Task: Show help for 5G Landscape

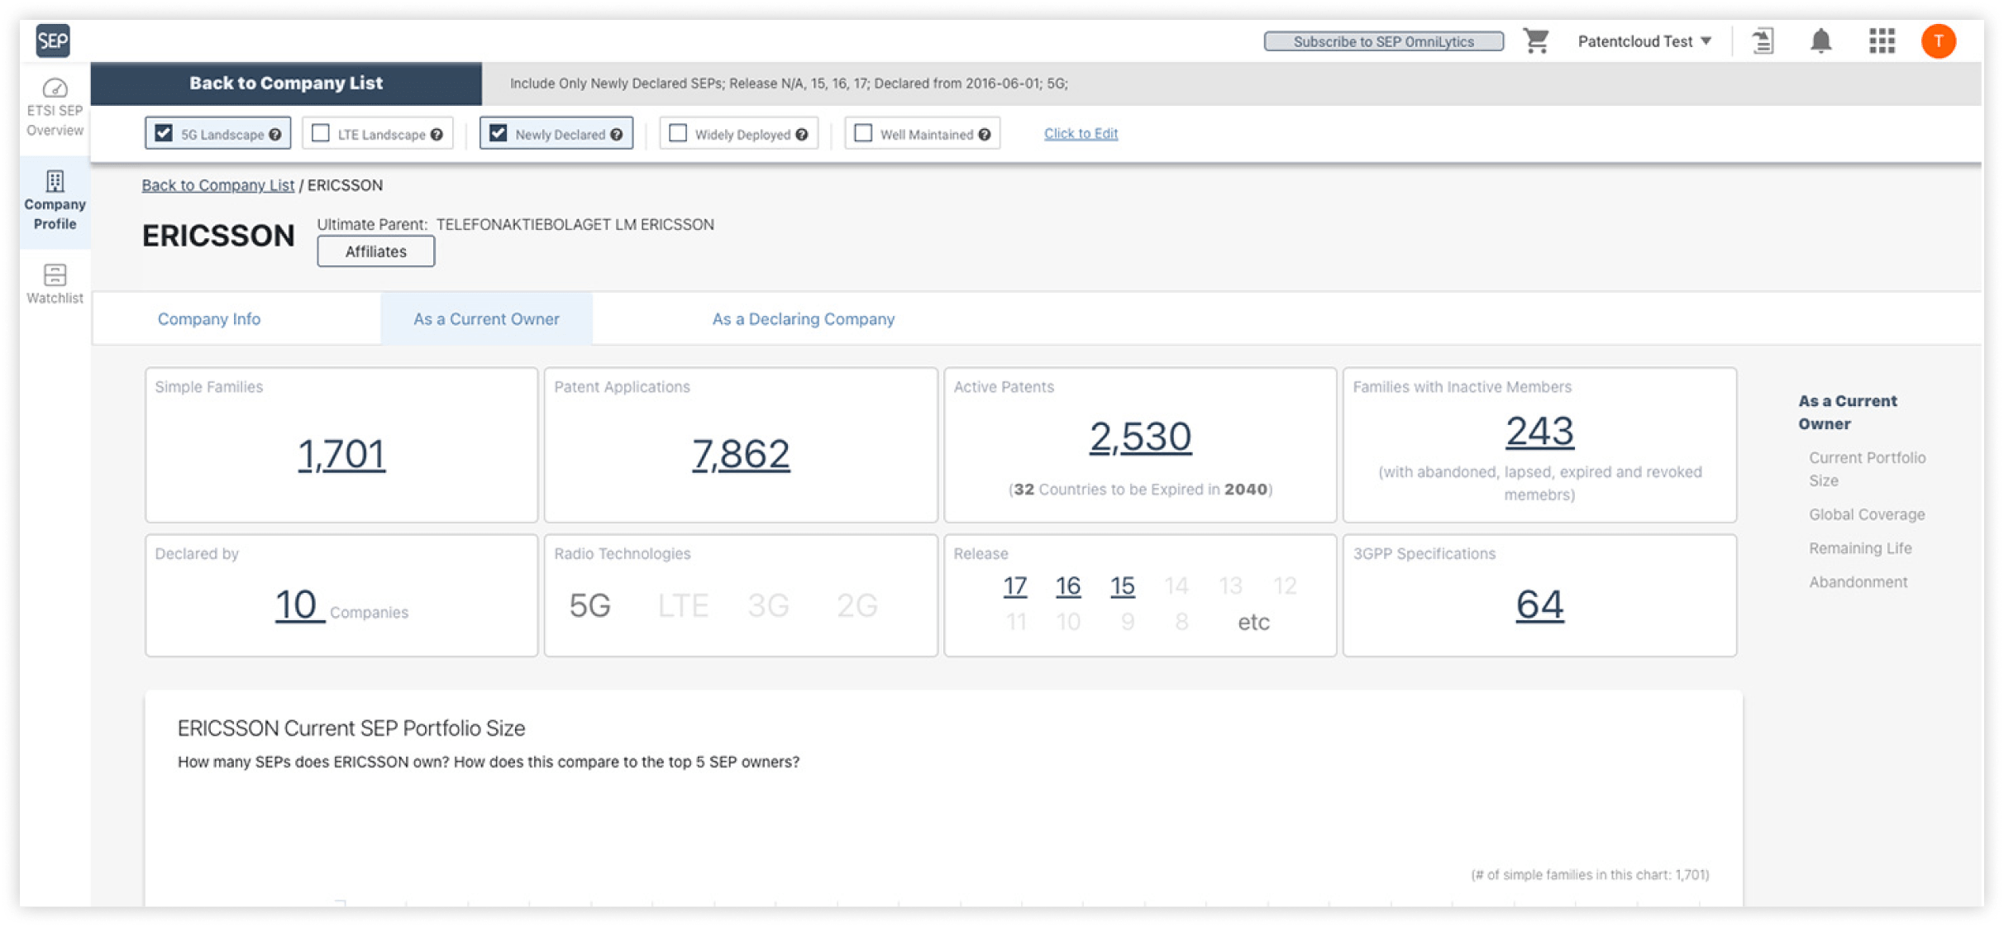Action: (x=275, y=134)
